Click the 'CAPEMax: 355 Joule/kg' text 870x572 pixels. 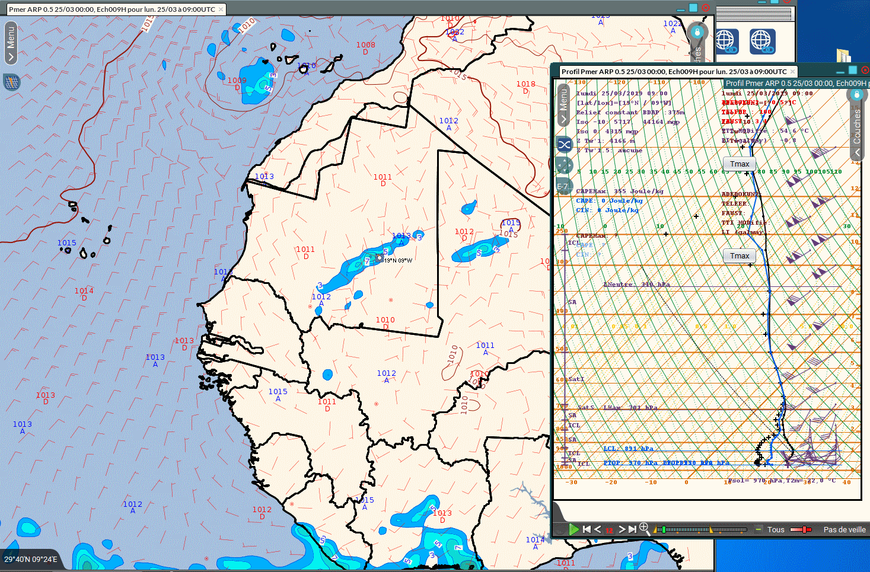tap(620, 191)
